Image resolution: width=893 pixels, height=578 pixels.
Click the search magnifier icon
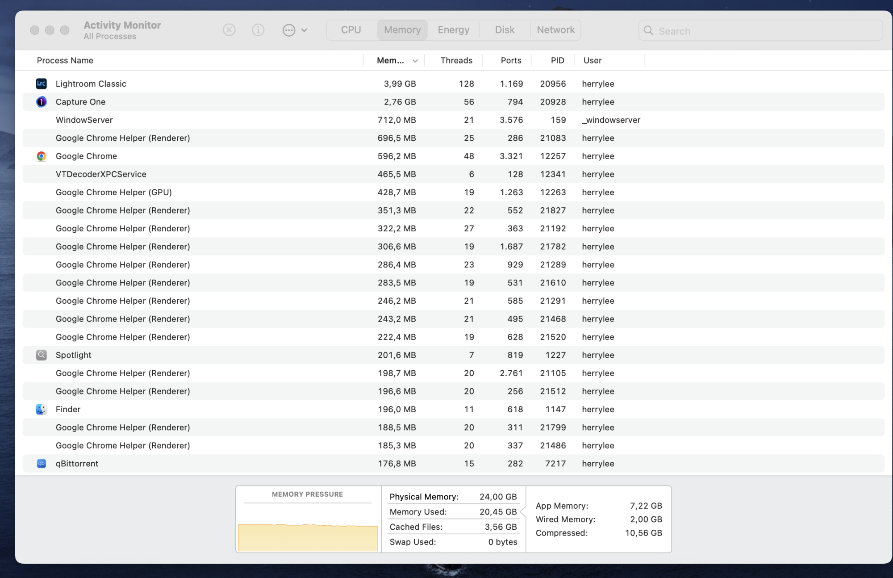click(648, 30)
